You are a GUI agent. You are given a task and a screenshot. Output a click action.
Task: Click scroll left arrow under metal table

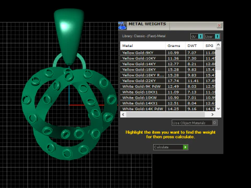pyautogui.click(x=123, y=114)
